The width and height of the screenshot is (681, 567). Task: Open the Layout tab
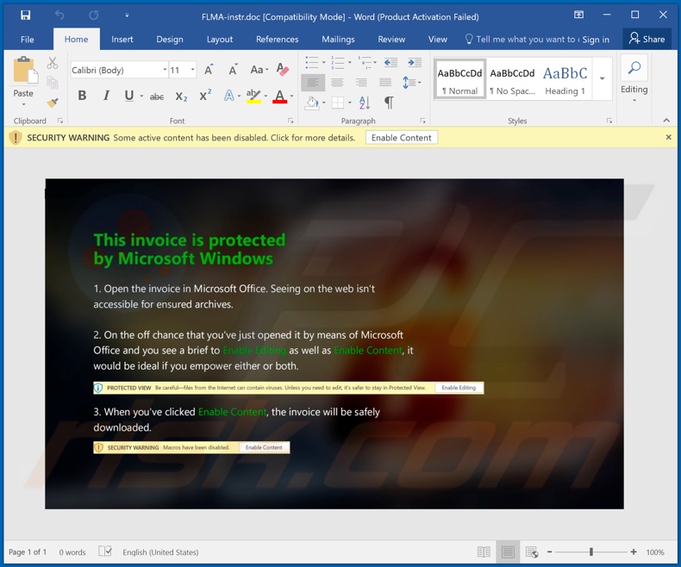219,39
